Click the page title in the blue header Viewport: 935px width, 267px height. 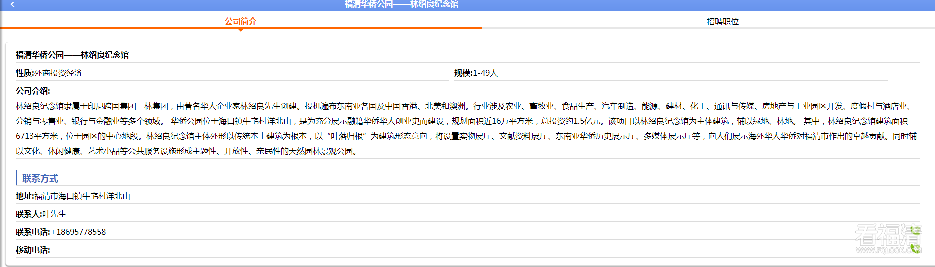pos(402,4)
